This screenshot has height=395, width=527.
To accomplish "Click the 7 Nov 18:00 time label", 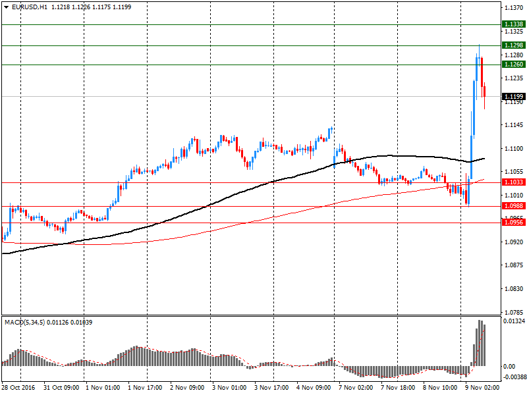I will click(x=398, y=388).
